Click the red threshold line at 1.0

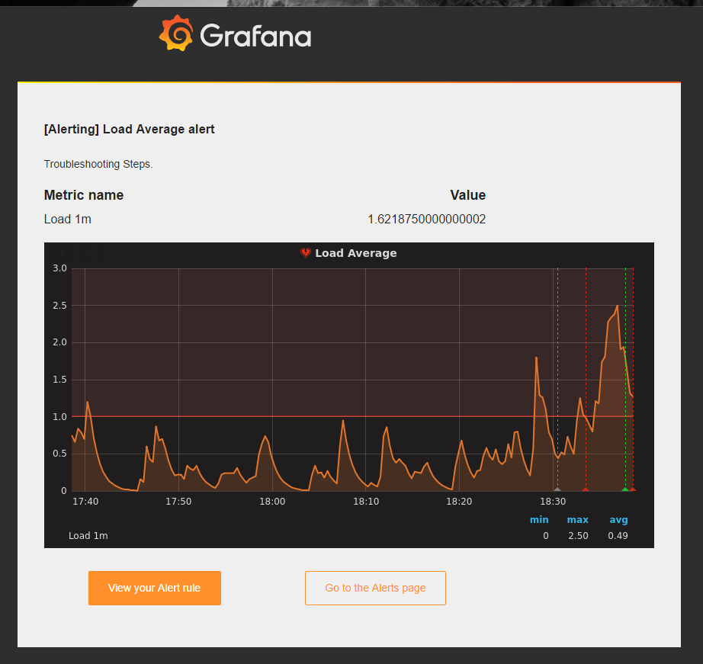[x=305, y=416]
